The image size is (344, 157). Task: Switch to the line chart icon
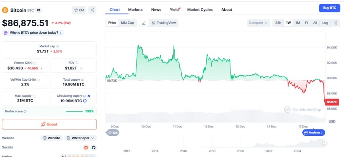click(x=144, y=23)
